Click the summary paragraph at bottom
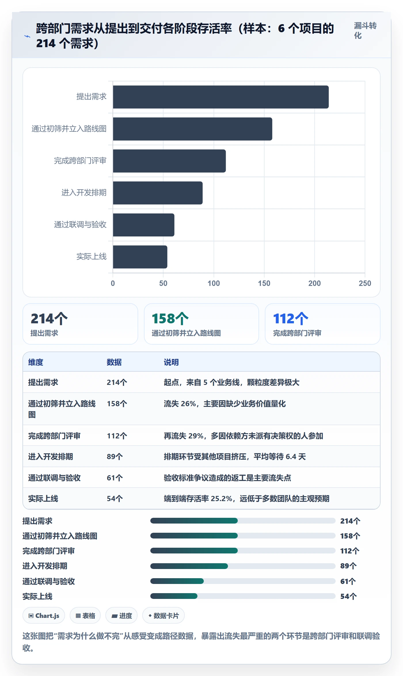 (201, 642)
